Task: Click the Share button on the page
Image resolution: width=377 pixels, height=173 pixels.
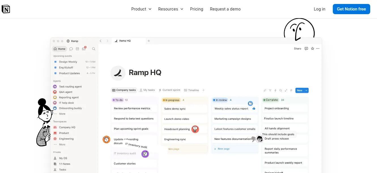Action: click(298, 49)
